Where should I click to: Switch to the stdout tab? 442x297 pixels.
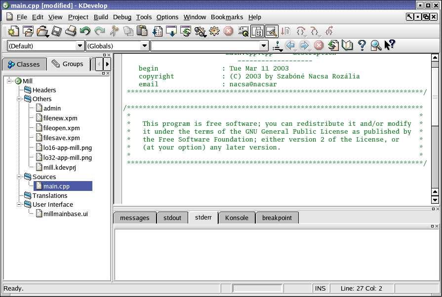(172, 218)
